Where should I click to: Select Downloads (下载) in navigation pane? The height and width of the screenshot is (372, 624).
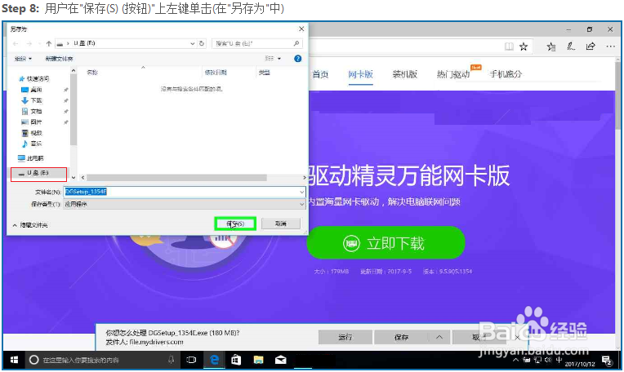[x=32, y=100]
